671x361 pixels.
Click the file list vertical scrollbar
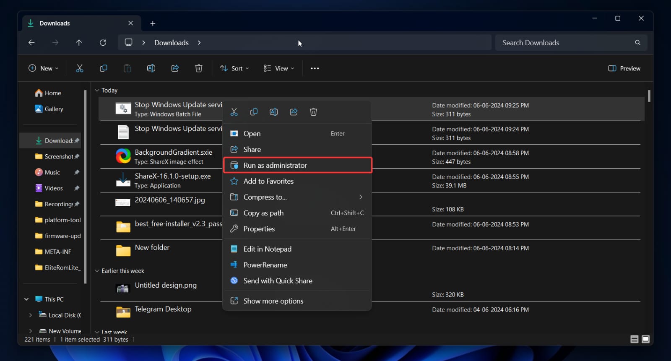coord(649,96)
